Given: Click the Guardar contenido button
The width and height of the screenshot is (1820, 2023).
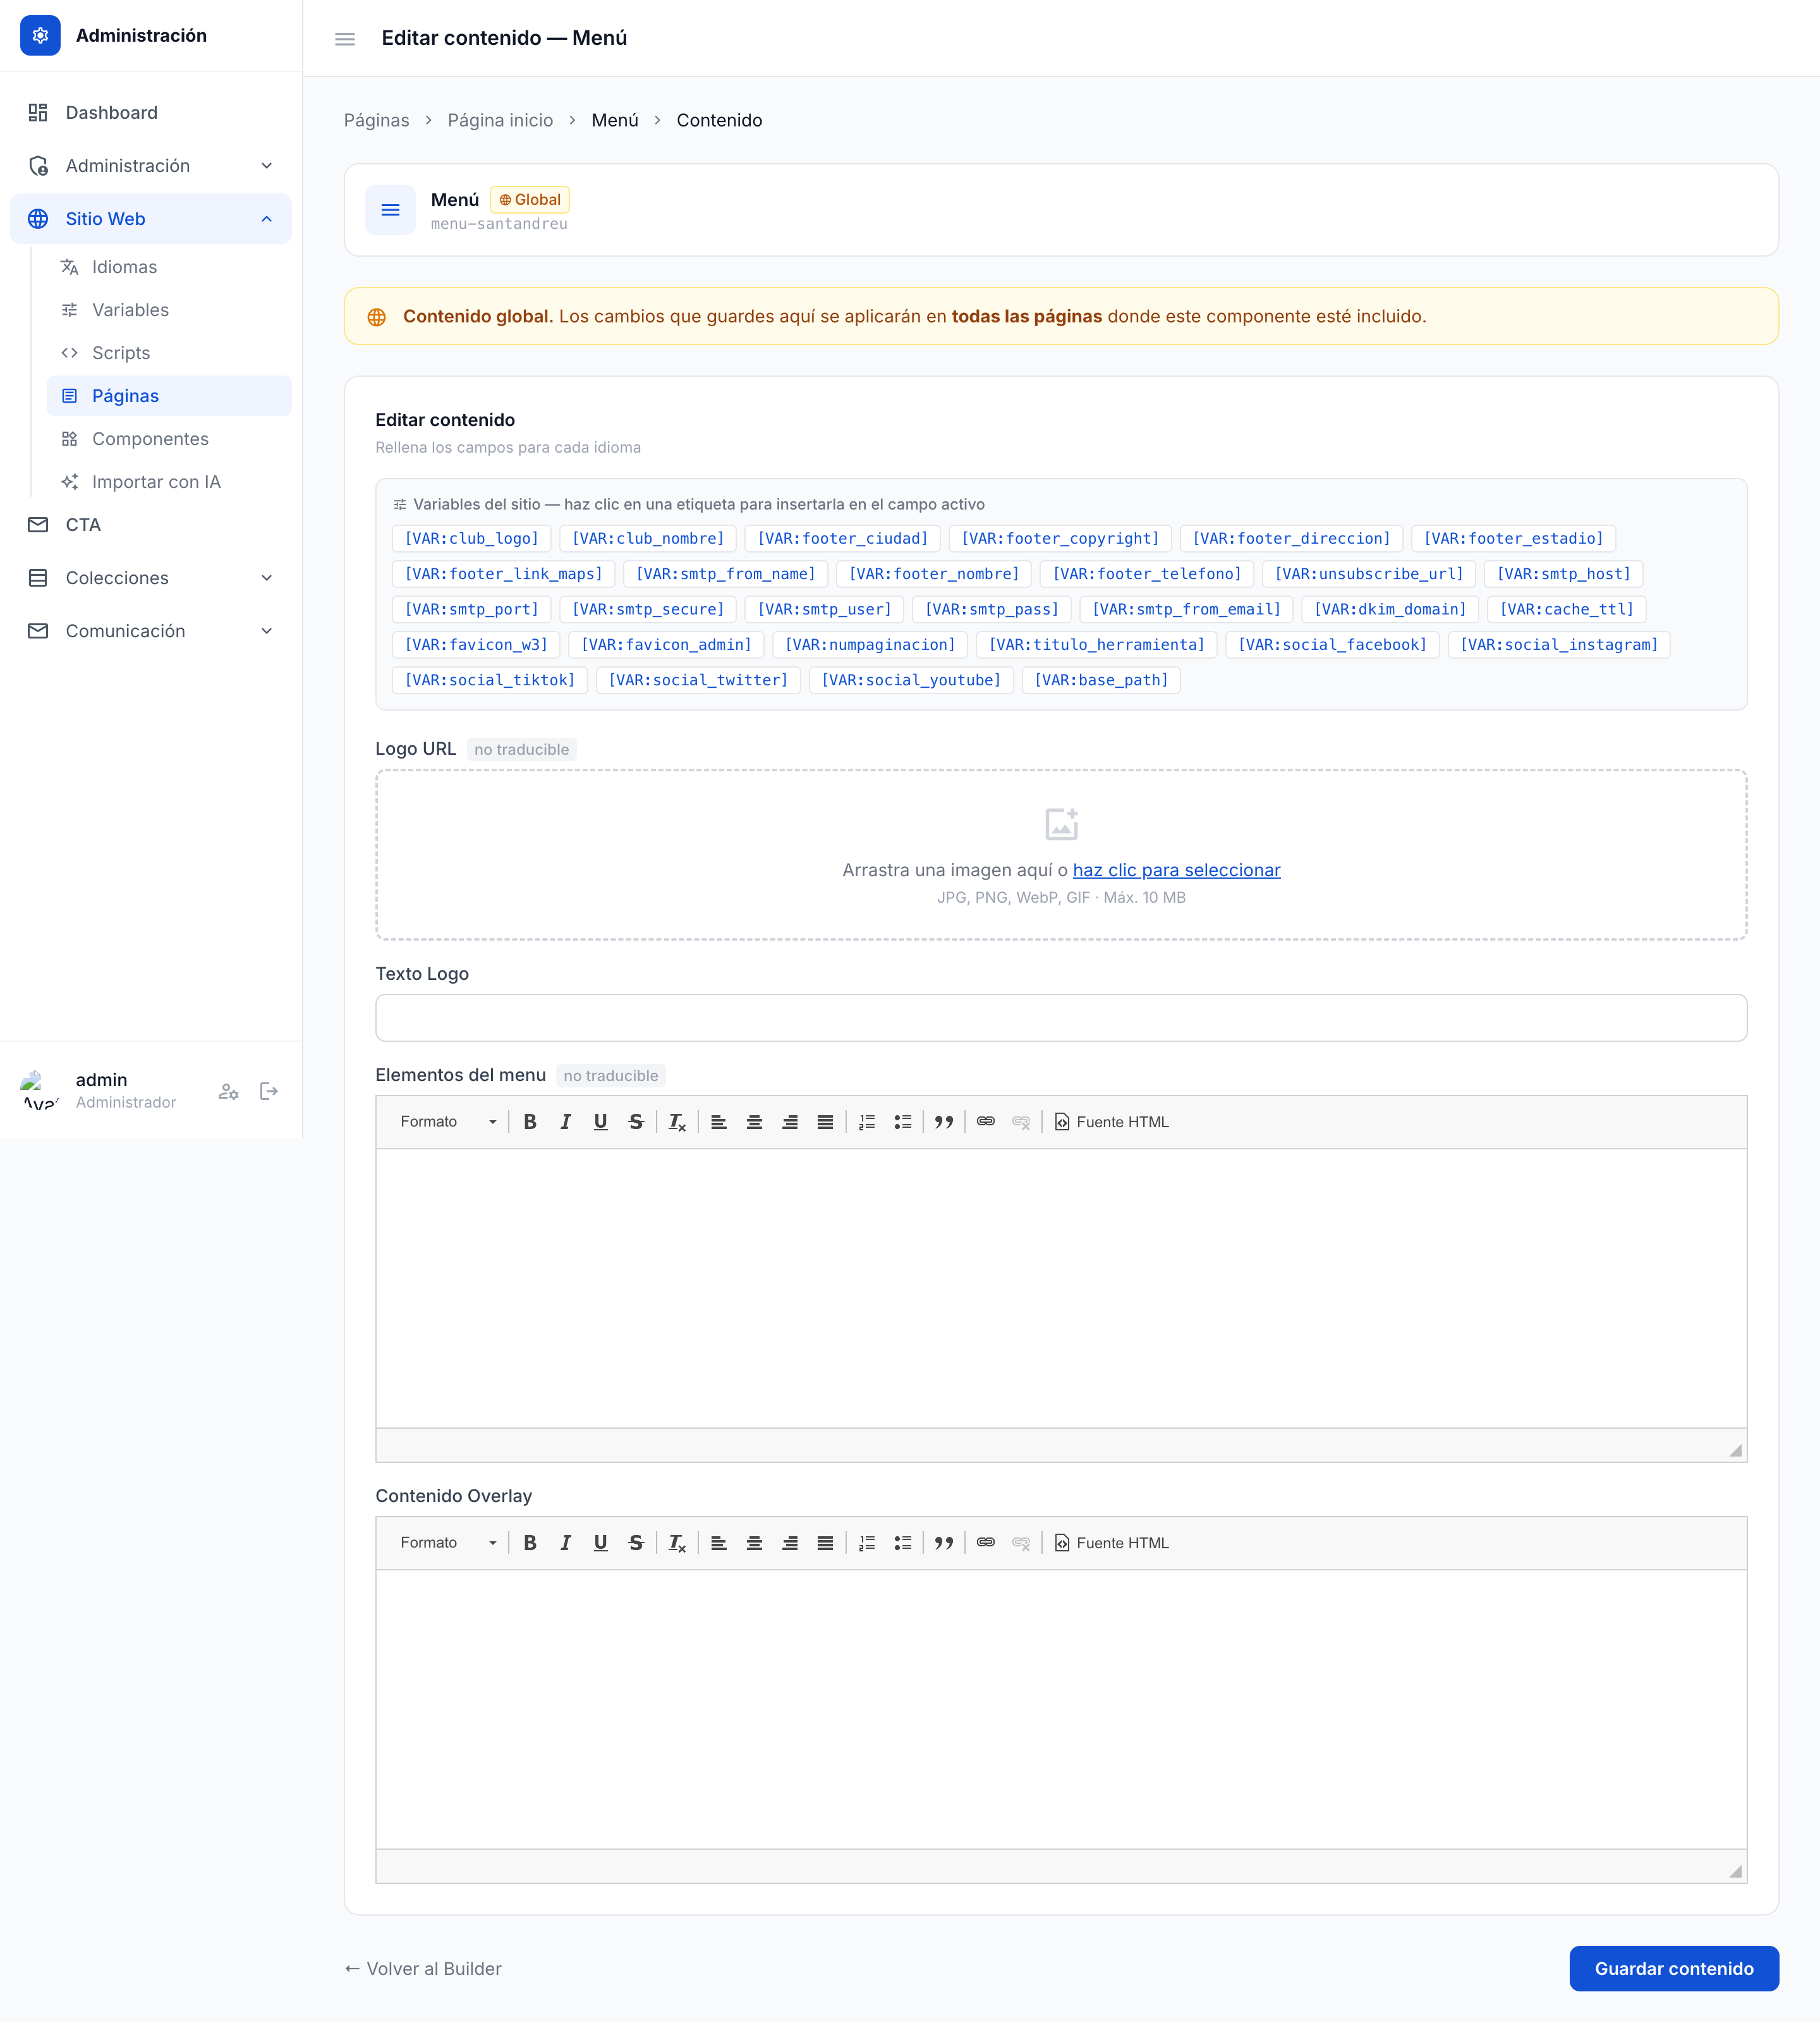Looking at the screenshot, I should [x=1674, y=1968].
